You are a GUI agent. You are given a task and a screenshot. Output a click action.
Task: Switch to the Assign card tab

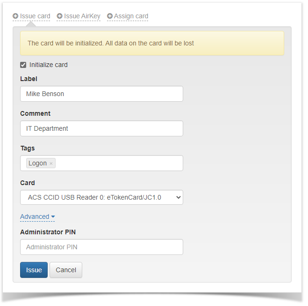pyautogui.click(x=131, y=16)
